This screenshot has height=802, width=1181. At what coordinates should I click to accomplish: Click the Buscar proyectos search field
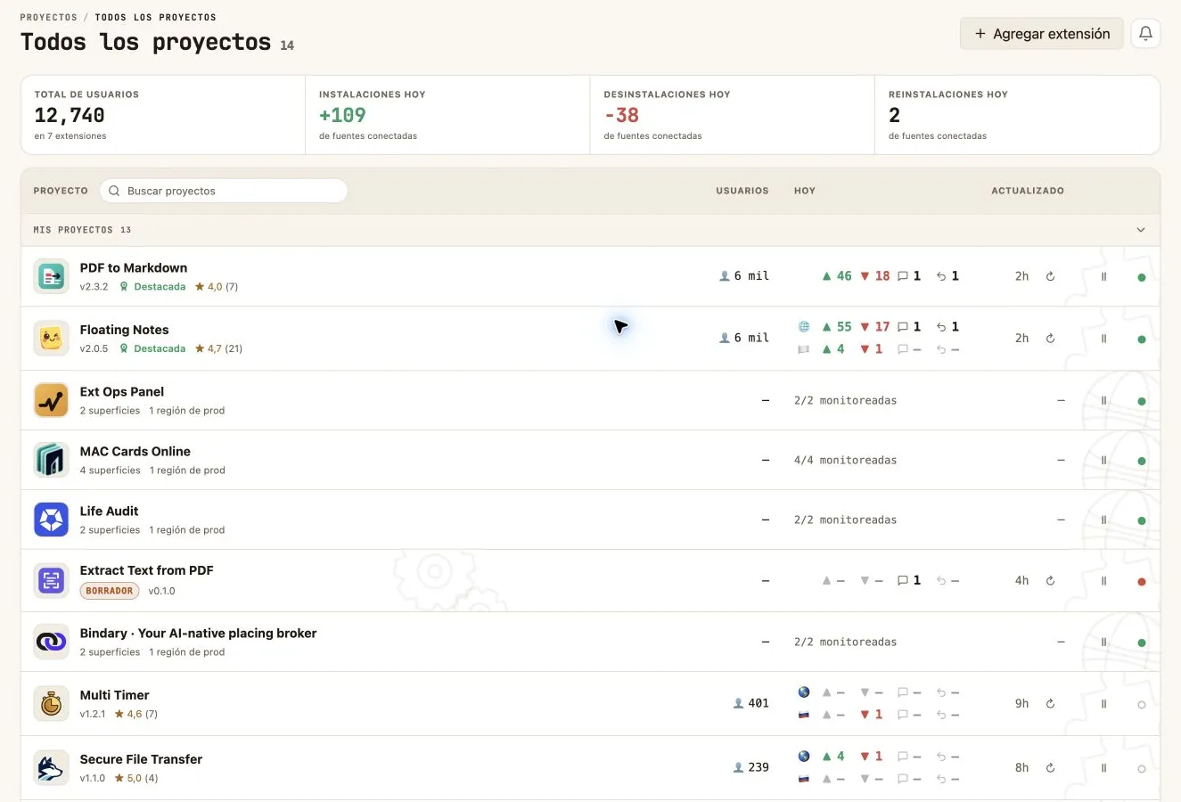224,191
